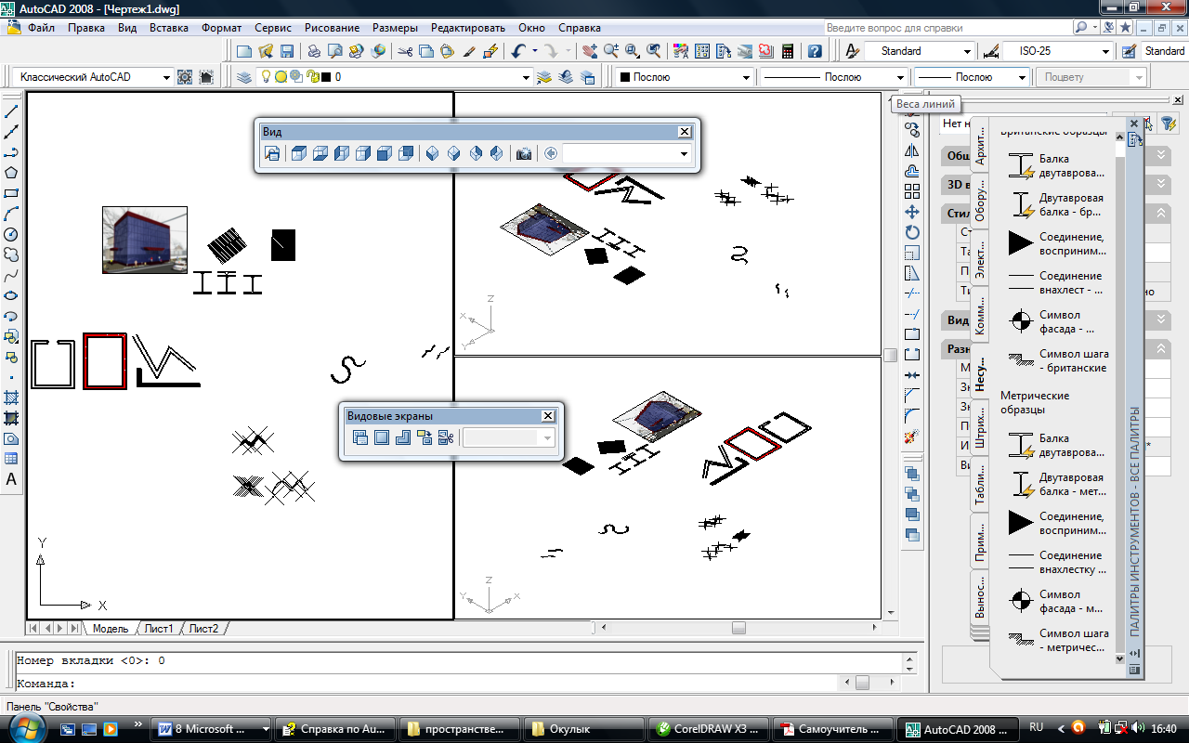Toggle the layer 0 freeze sun icon
The height and width of the screenshot is (743, 1189).
[281, 77]
